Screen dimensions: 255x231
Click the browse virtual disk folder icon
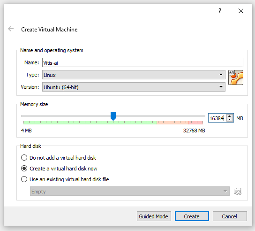click(238, 192)
